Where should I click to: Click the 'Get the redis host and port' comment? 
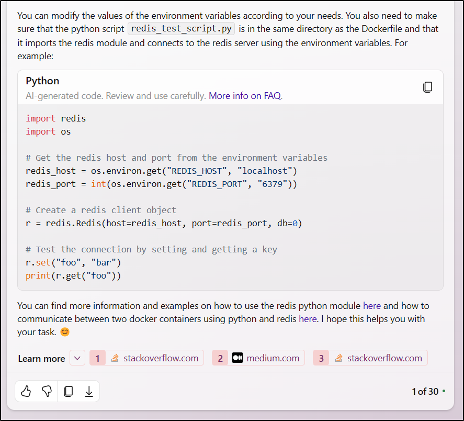click(x=176, y=158)
